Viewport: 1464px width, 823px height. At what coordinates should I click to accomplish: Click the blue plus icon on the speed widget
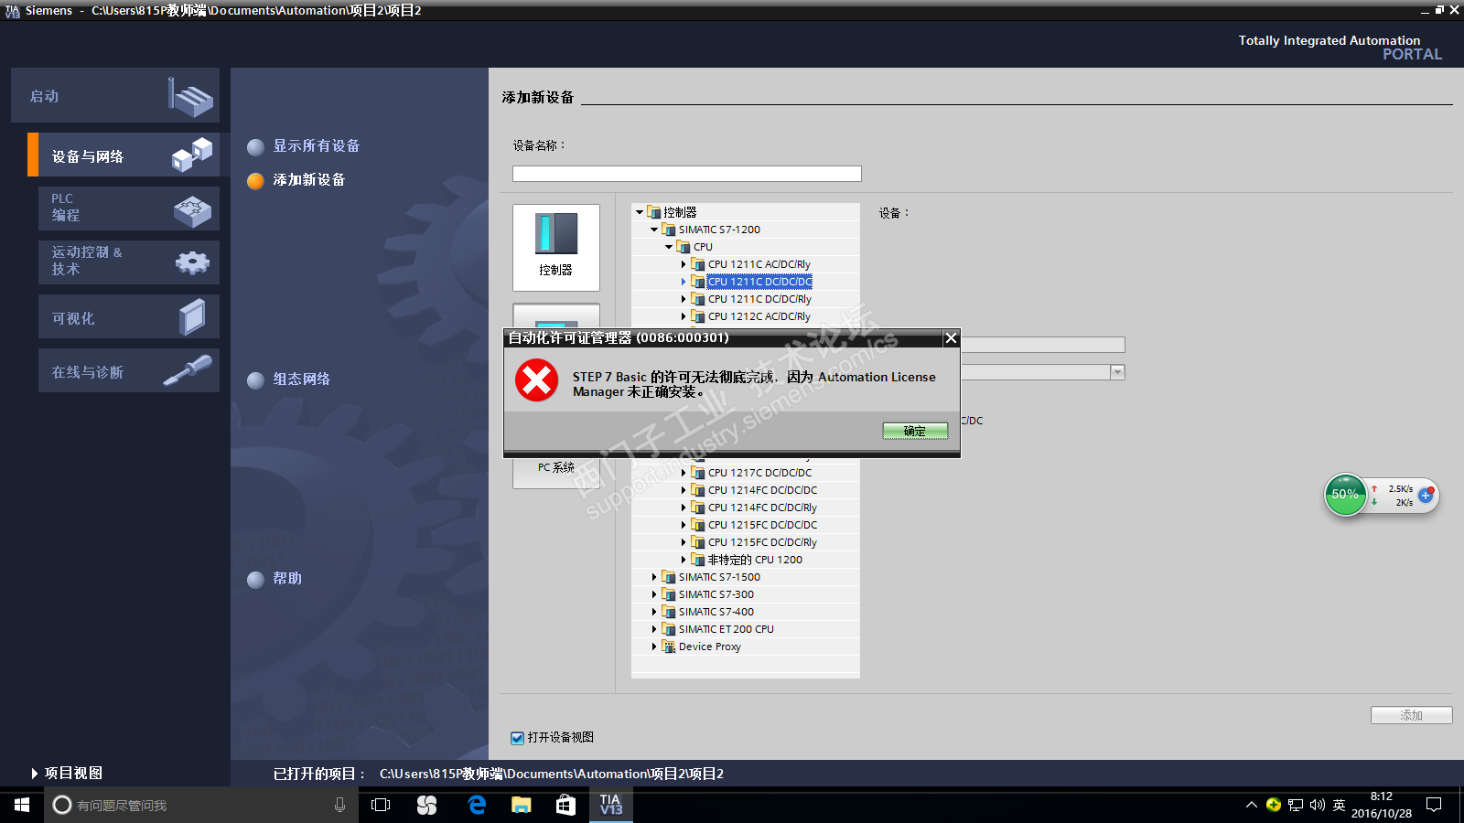click(1426, 495)
